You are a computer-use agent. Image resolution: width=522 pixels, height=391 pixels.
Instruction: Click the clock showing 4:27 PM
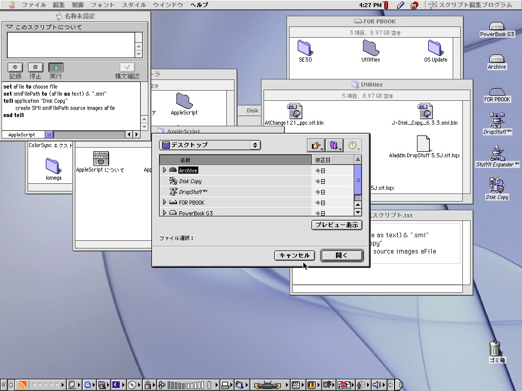tap(370, 5)
